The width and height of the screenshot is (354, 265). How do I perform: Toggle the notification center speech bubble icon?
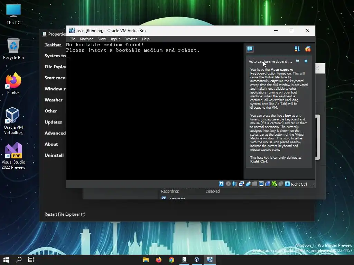pos(250,49)
